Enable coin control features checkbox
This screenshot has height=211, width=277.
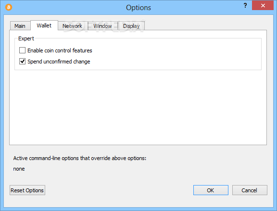tap(22, 50)
